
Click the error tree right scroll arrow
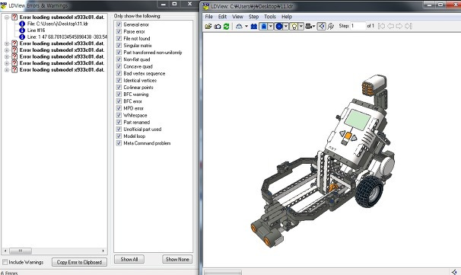[103, 251]
